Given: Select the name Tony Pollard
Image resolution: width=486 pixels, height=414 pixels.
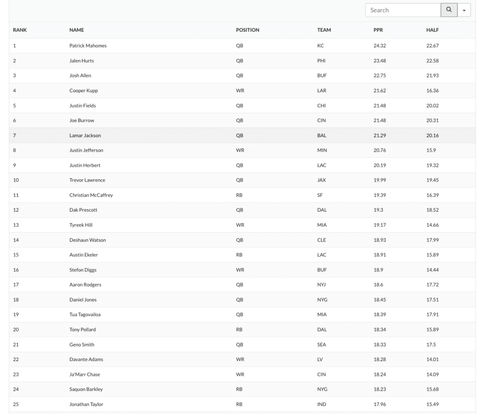Looking at the screenshot, I should [x=83, y=329].
